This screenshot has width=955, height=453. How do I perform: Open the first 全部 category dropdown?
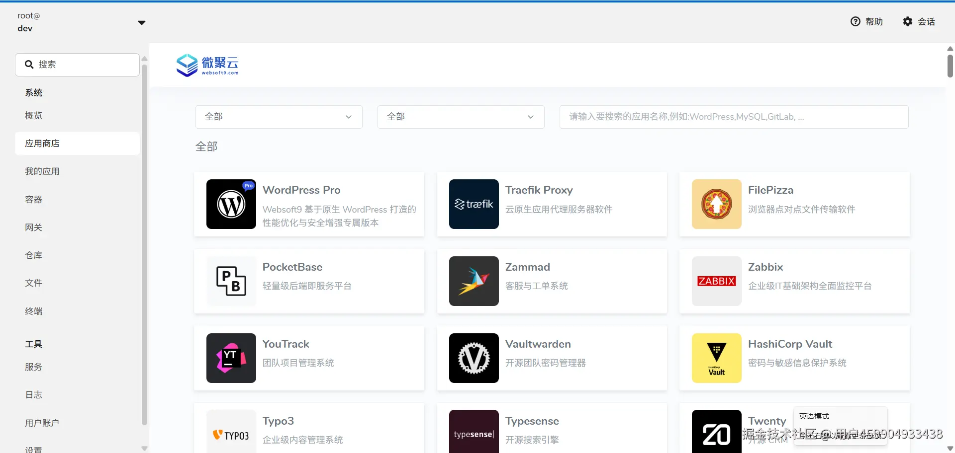coord(279,117)
